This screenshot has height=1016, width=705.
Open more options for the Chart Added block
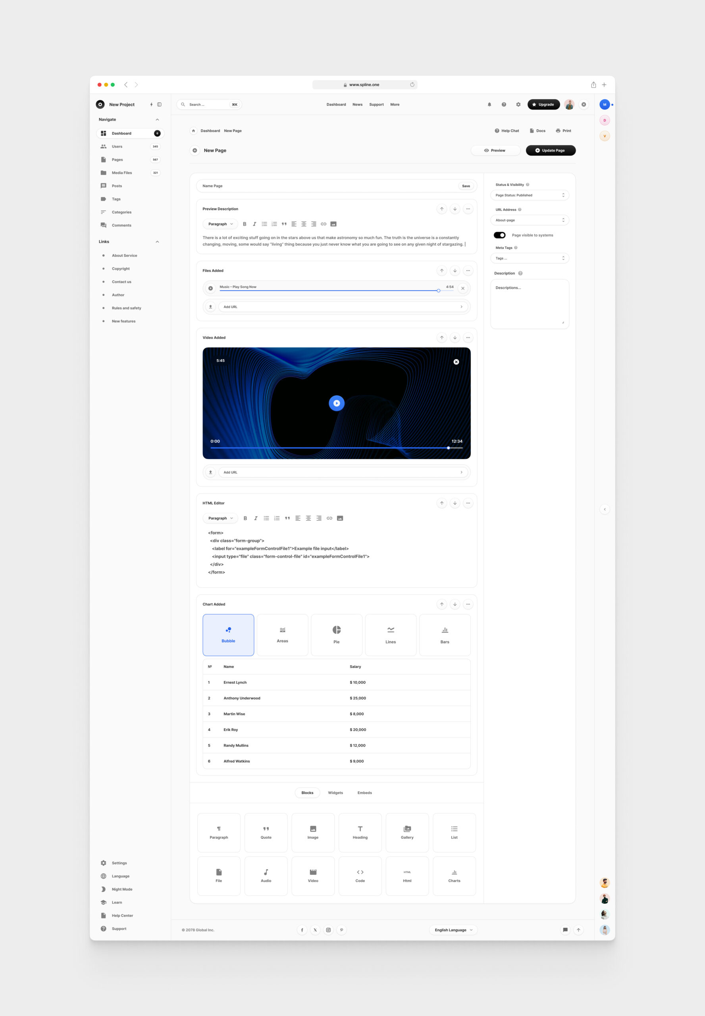pos(468,604)
